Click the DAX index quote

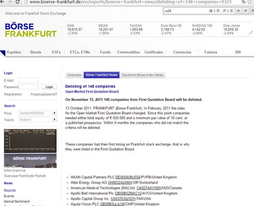point(75,29)
